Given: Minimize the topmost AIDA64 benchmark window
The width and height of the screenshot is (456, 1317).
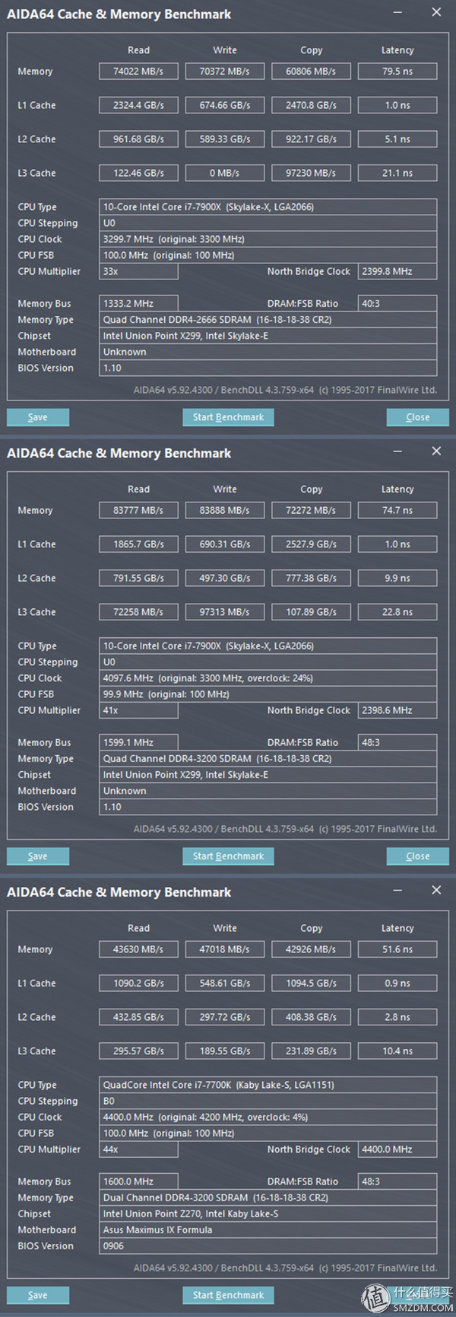Looking at the screenshot, I should (398, 13).
